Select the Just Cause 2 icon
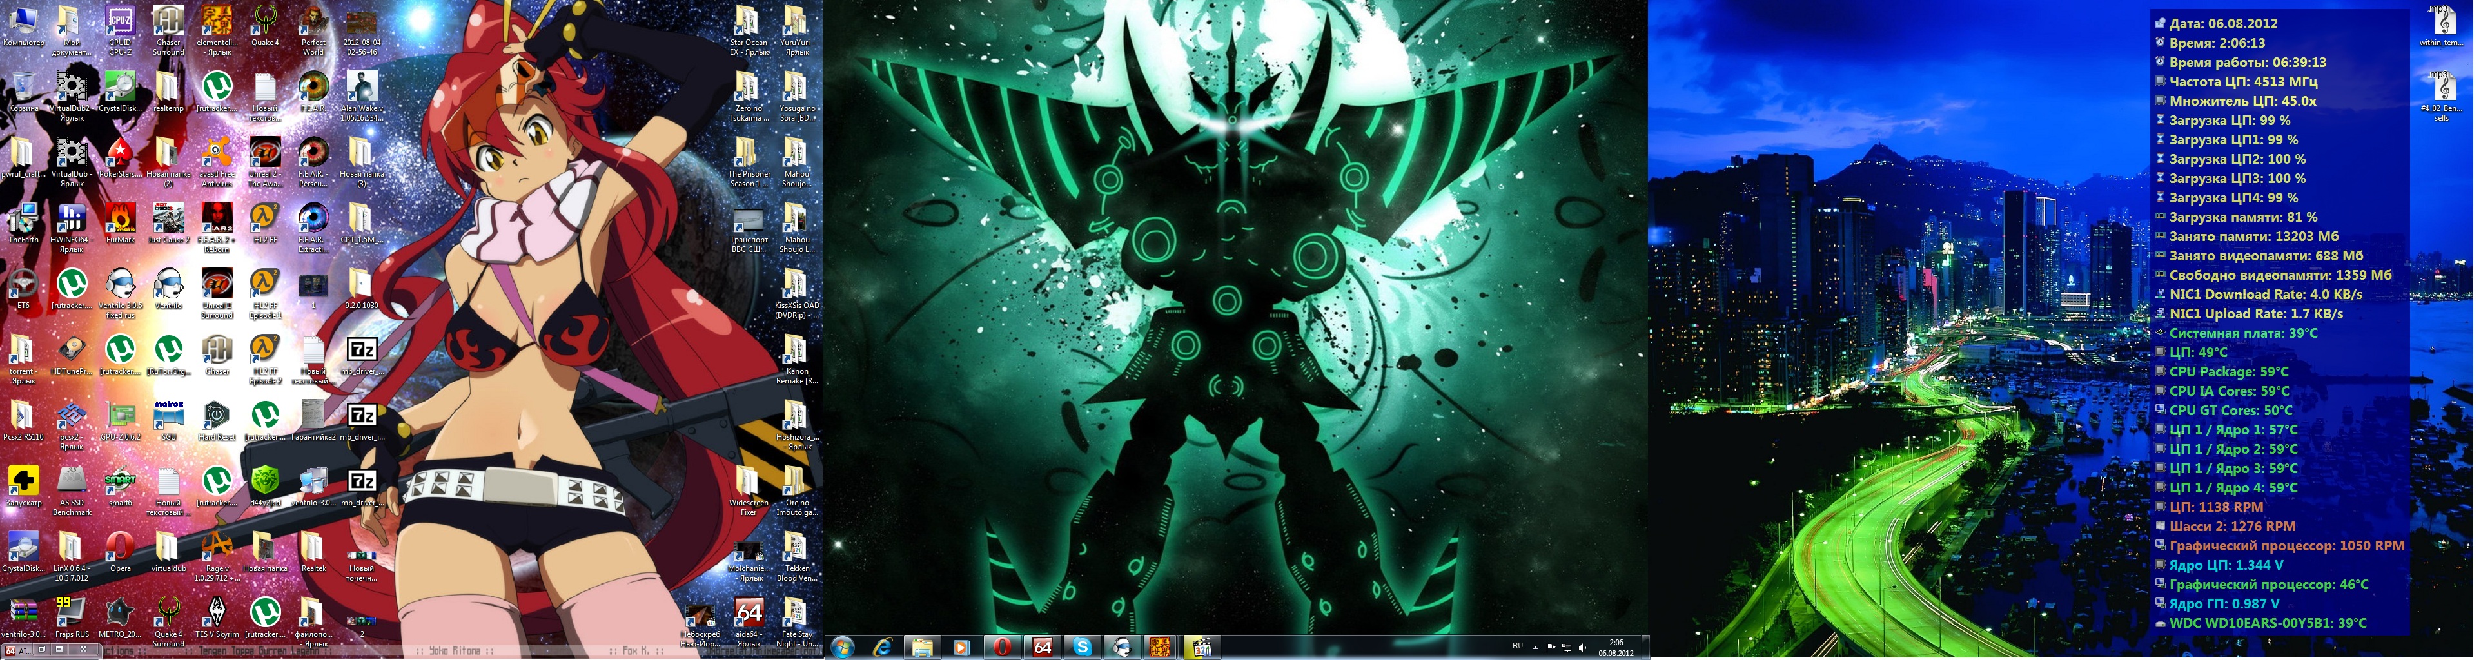 [x=168, y=219]
